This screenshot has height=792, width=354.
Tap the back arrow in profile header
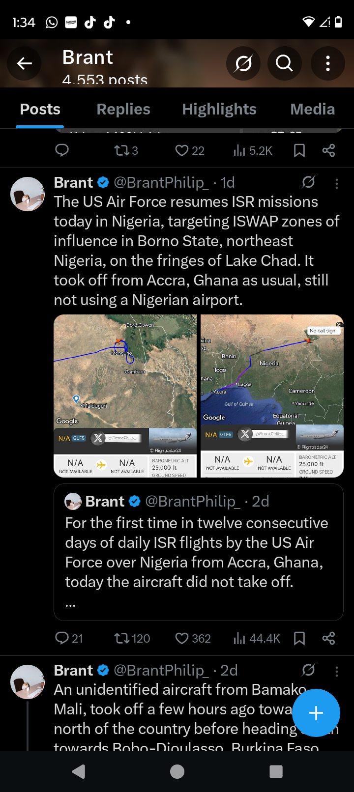pyautogui.click(x=25, y=63)
